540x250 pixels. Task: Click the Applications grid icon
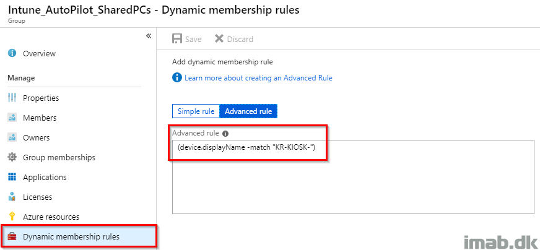point(12,177)
